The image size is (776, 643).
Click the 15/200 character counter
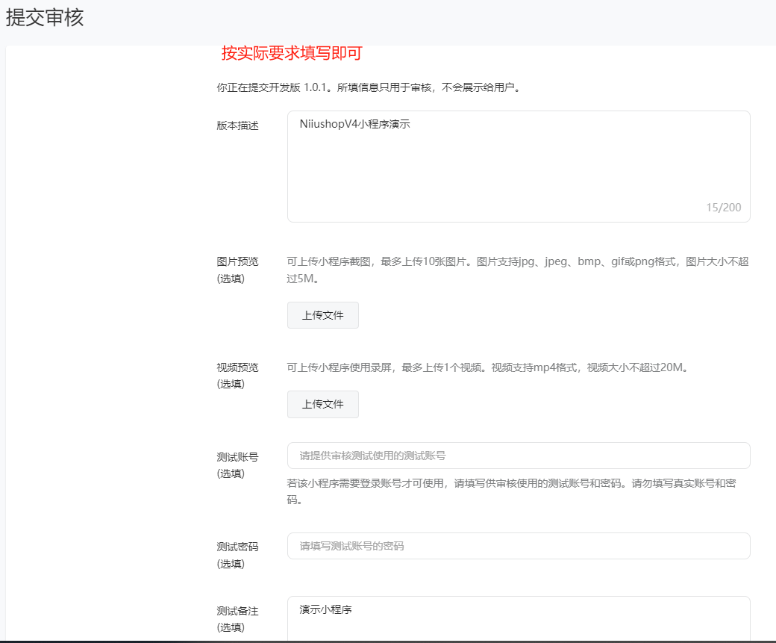tap(723, 208)
